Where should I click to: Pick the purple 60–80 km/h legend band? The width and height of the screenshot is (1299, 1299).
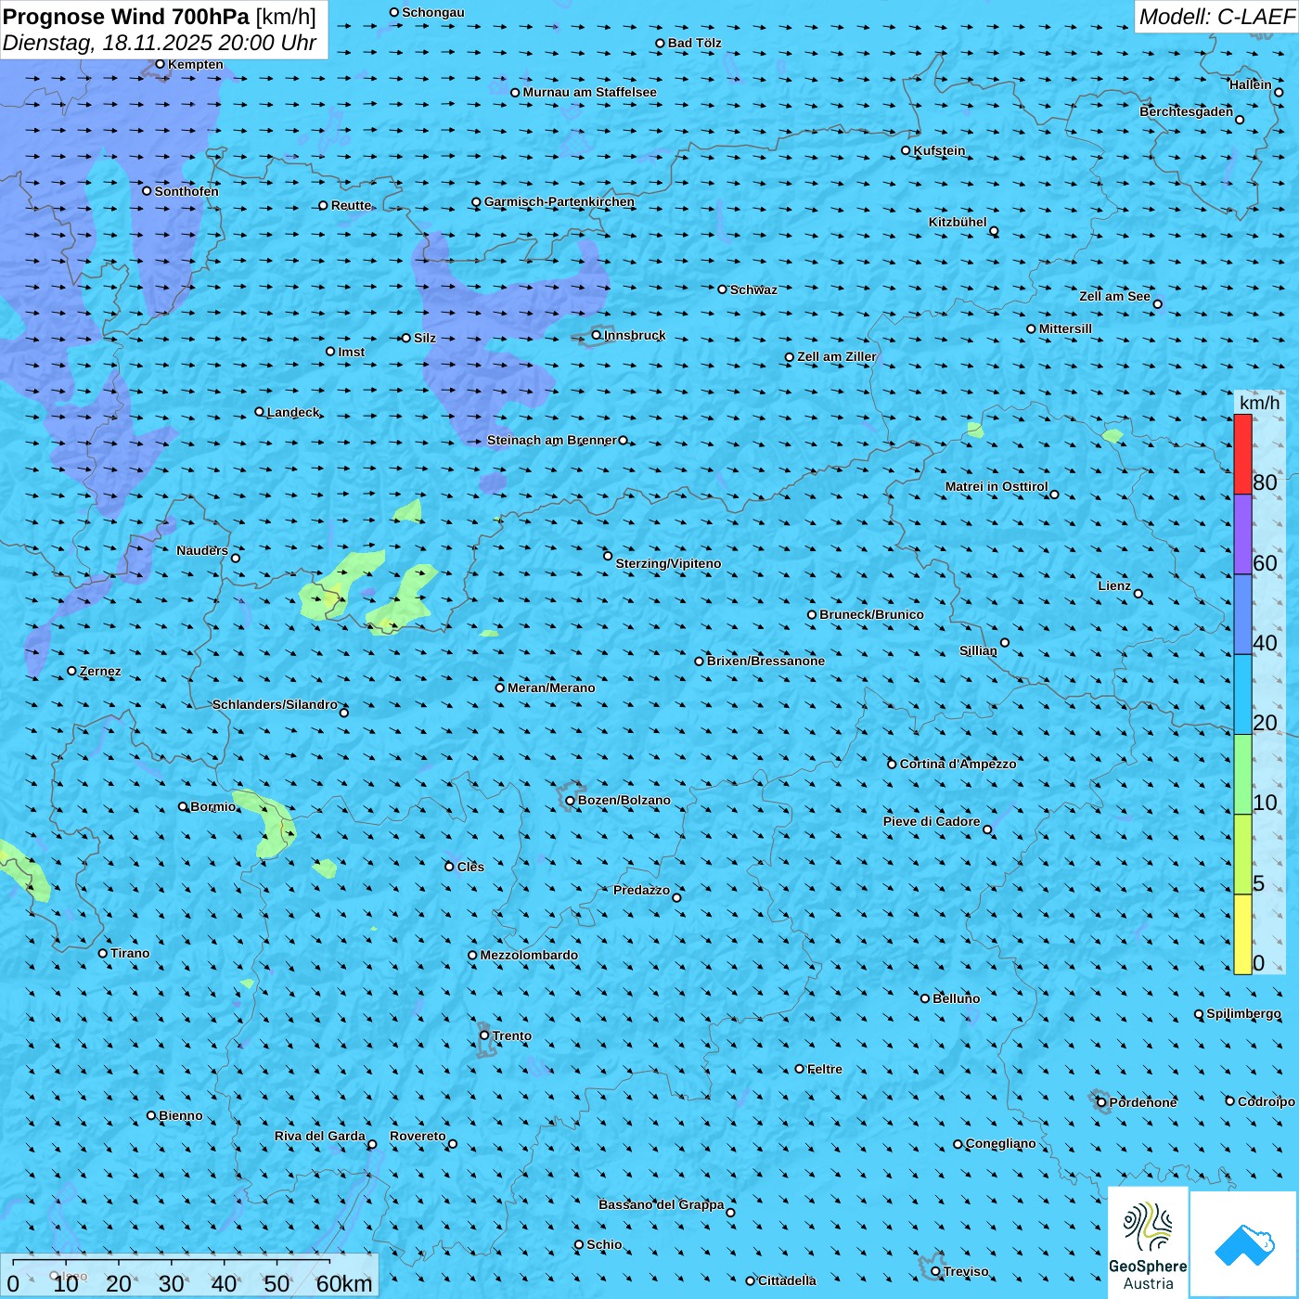coord(1242,534)
